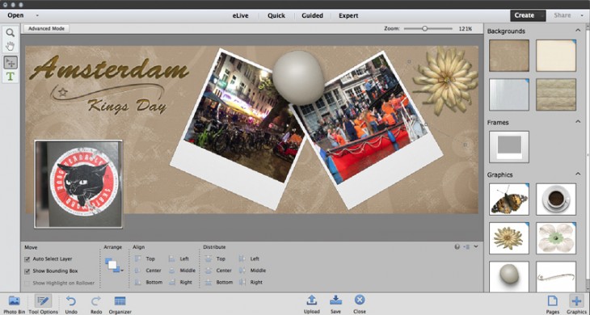Collapse the Backgrounds section

(578, 31)
